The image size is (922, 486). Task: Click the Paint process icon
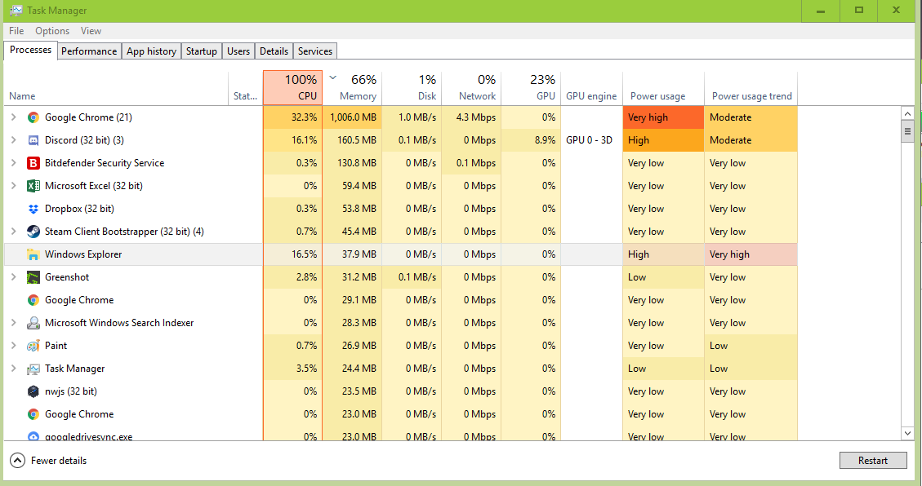point(33,346)
